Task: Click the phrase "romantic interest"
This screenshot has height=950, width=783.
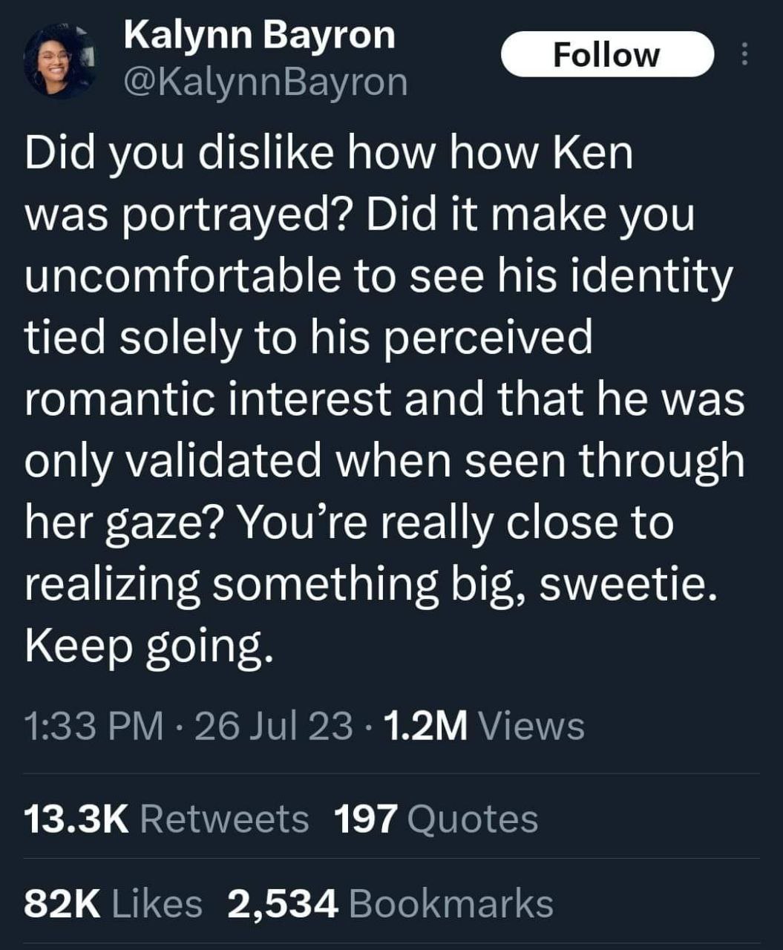Action: 208,399
